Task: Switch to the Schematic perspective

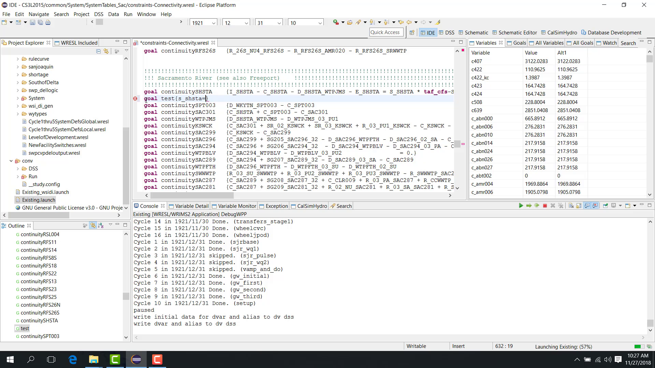Action: coord(473,33)
